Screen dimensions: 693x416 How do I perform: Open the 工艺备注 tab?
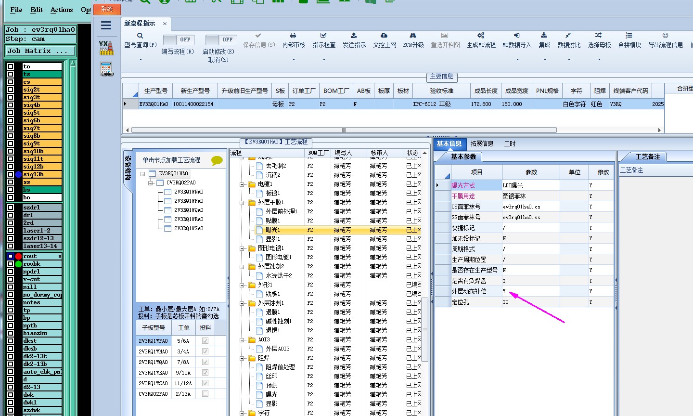coord(648,156)
